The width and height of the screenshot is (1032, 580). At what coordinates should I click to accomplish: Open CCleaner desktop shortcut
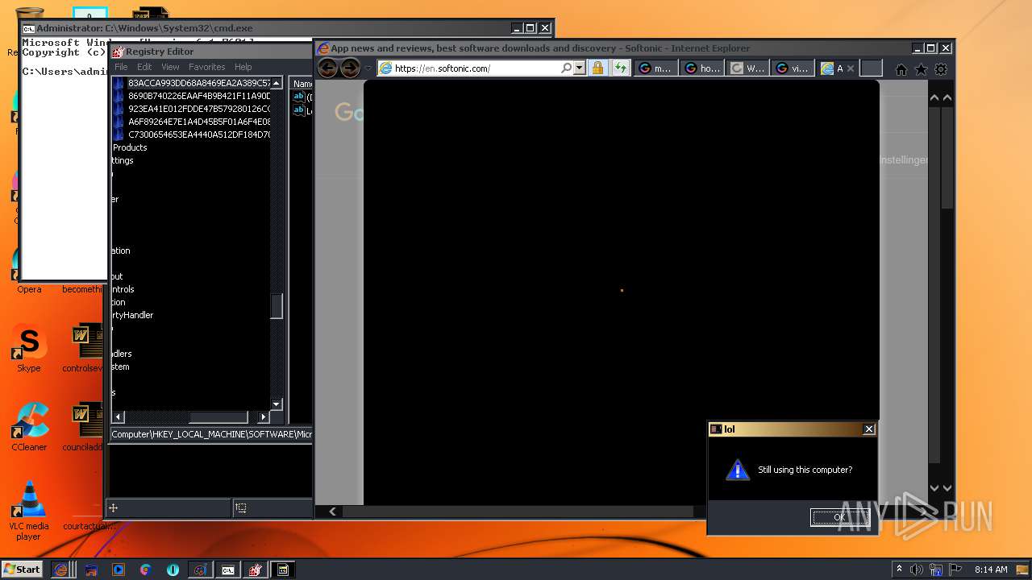click(29, 427)
